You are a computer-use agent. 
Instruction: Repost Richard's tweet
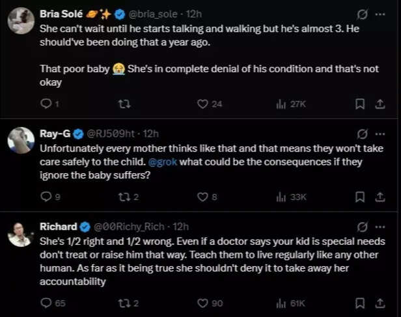coord(123,303)
